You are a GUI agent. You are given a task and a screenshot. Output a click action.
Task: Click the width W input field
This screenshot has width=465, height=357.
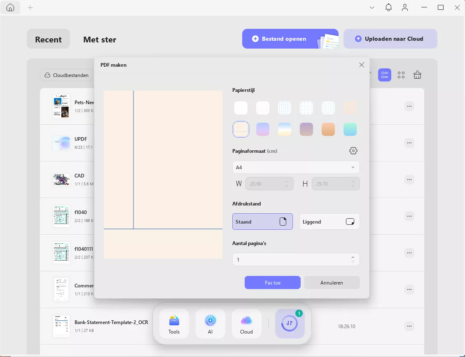(x=269, y=184)
